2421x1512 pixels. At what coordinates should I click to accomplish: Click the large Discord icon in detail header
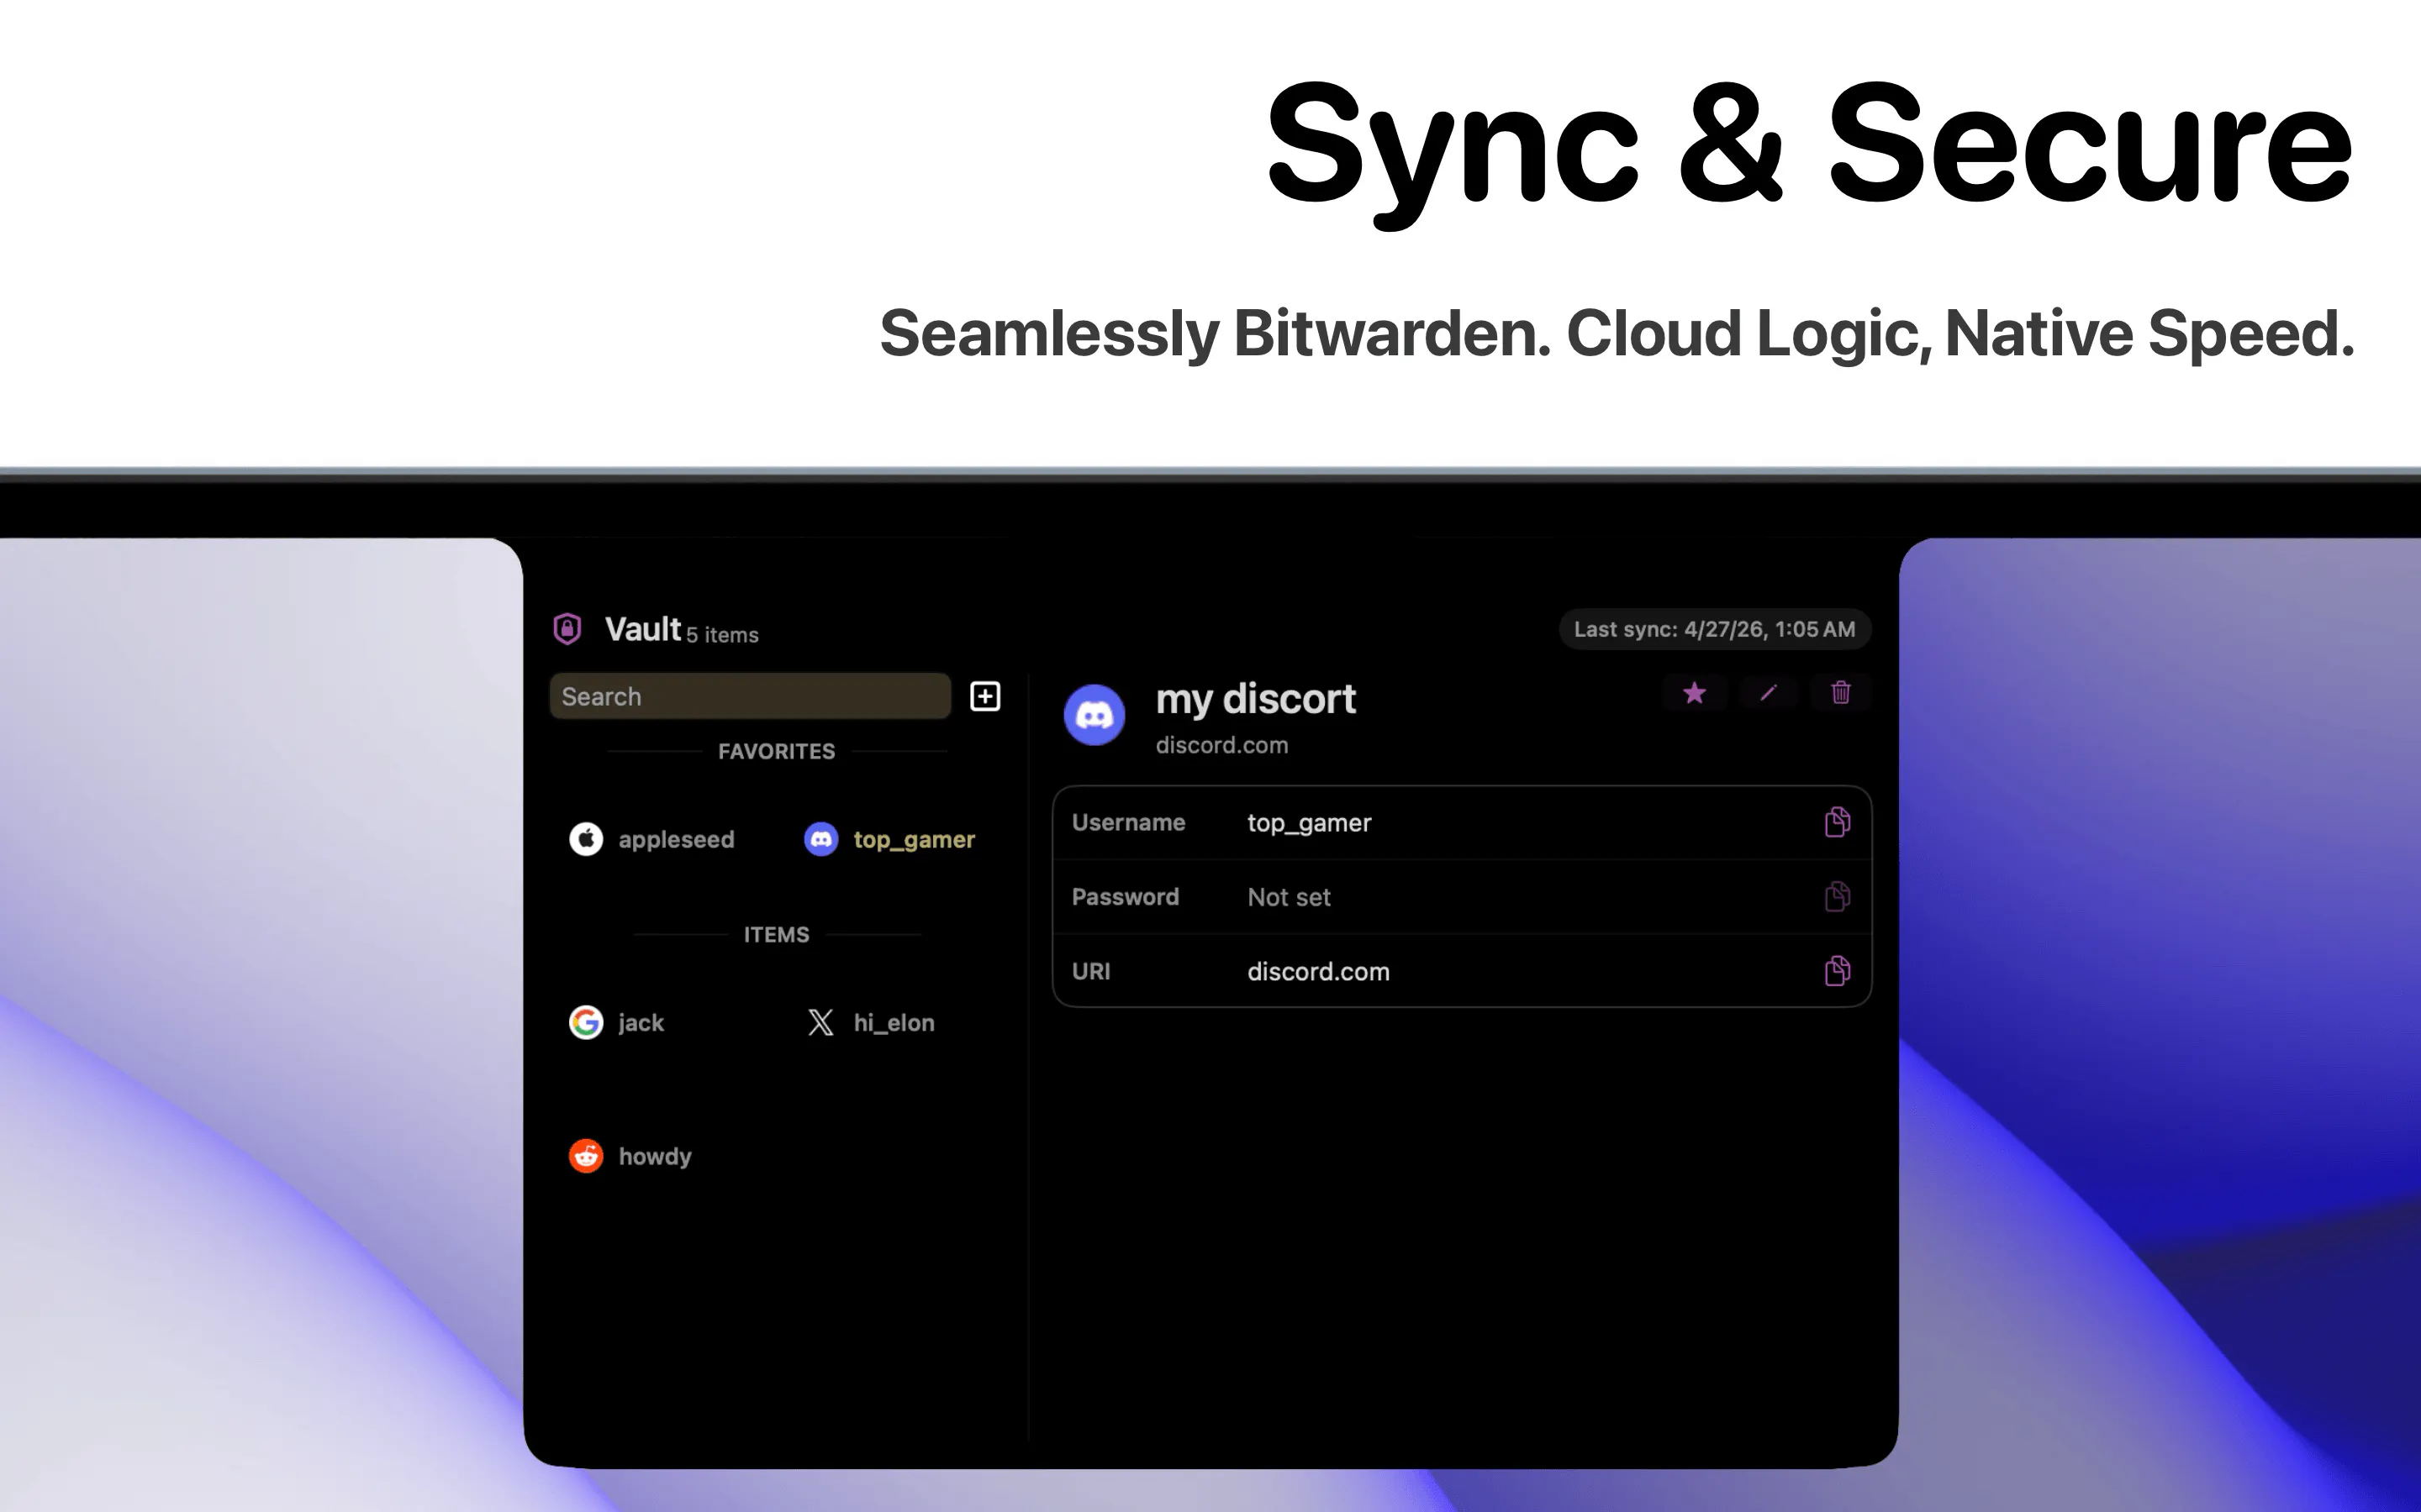point(1094,715)
